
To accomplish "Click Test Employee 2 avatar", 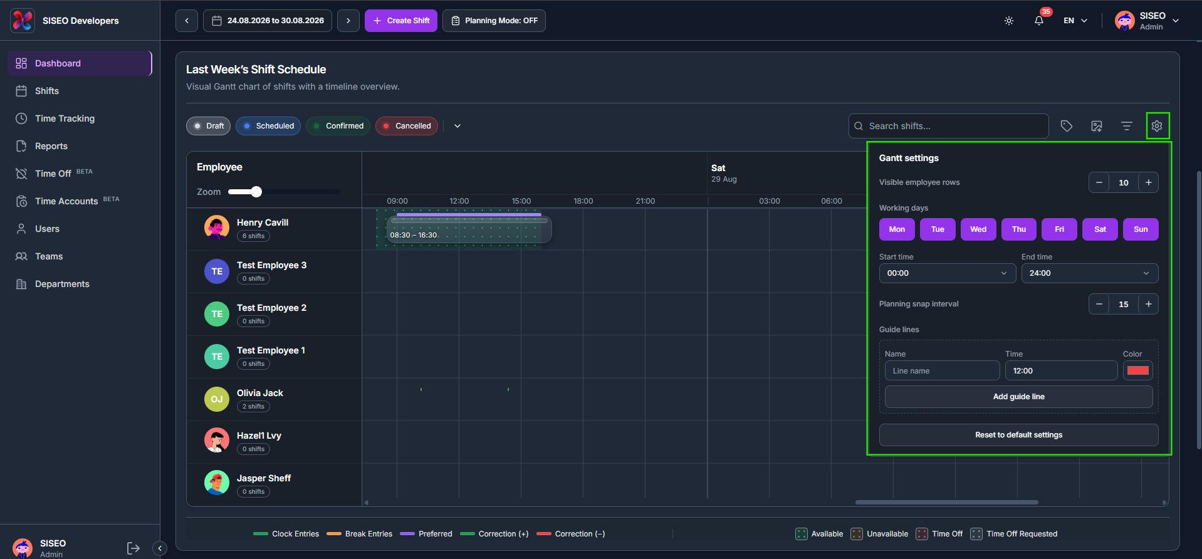I will 217,313.
